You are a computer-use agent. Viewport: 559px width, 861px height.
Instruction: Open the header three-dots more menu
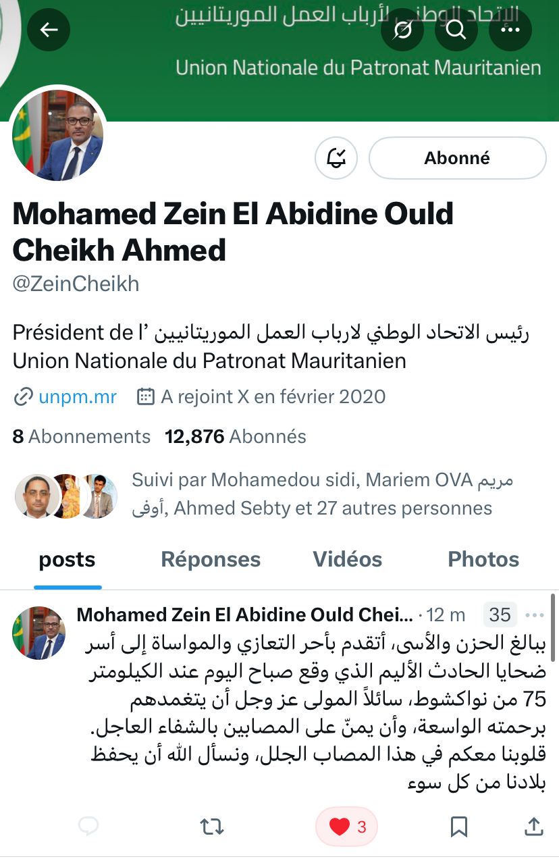click(510, 30)
